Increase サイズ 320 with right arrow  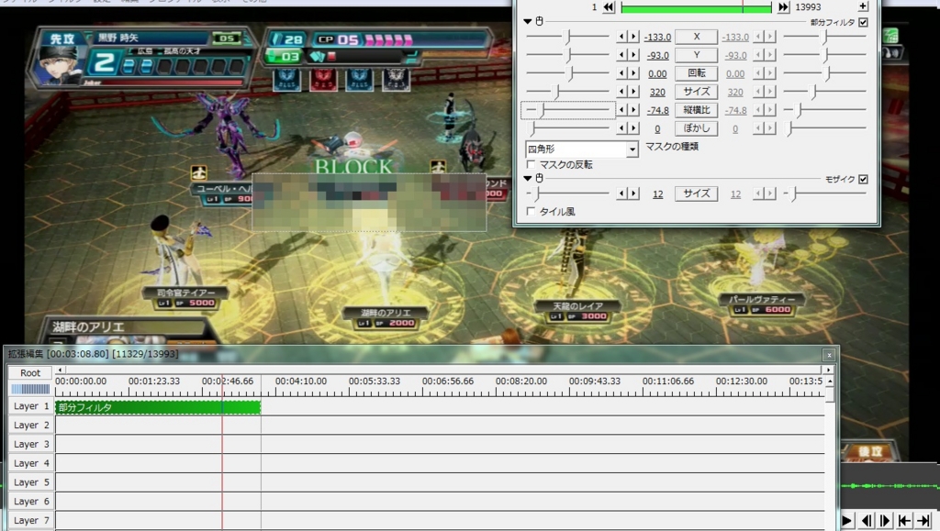pos(633,92)
